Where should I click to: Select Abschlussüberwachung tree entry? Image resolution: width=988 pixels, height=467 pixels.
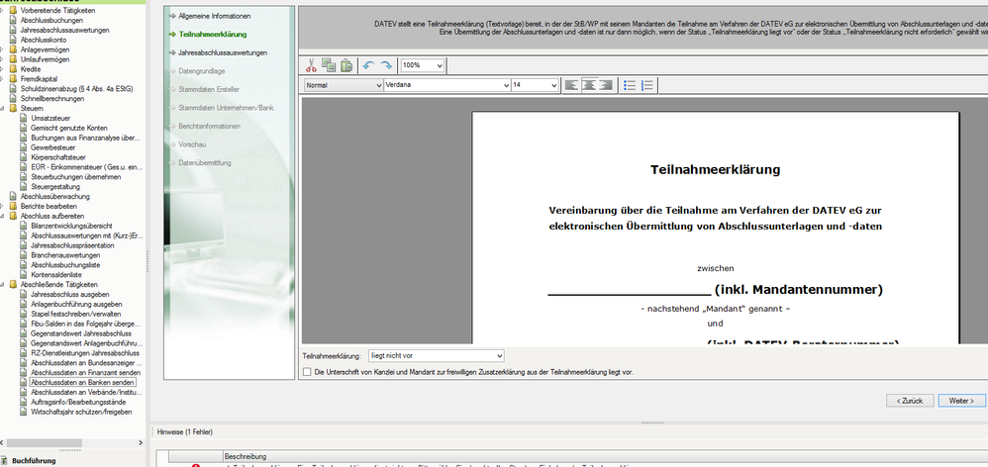(54, 196)
